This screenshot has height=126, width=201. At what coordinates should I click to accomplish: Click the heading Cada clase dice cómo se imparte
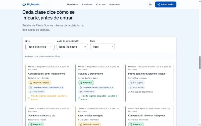tap(48, 15)
